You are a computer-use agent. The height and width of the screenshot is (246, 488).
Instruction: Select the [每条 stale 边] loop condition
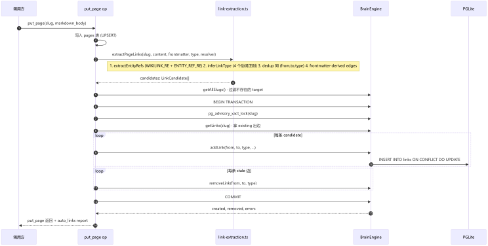pos(239,171)
